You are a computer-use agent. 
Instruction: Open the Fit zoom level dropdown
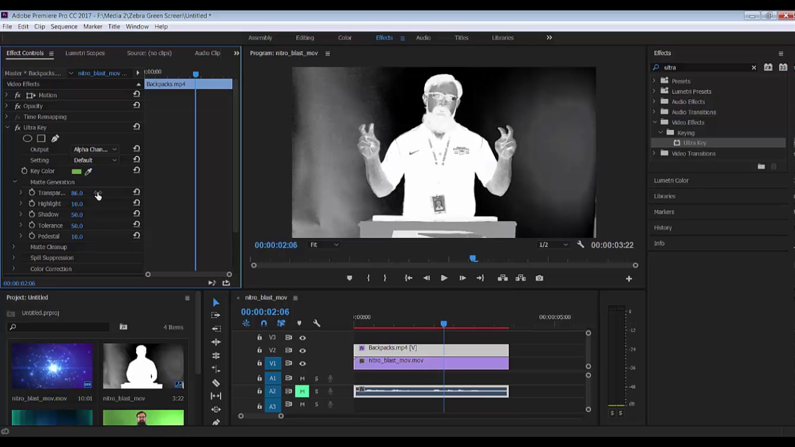pos(324,245)
